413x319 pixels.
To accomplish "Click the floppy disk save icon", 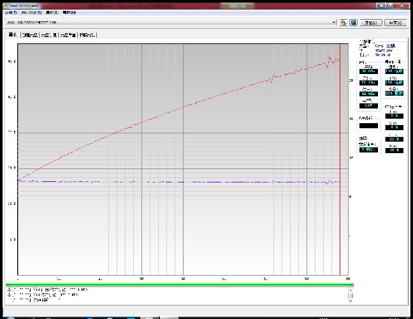I will point(353,23).
